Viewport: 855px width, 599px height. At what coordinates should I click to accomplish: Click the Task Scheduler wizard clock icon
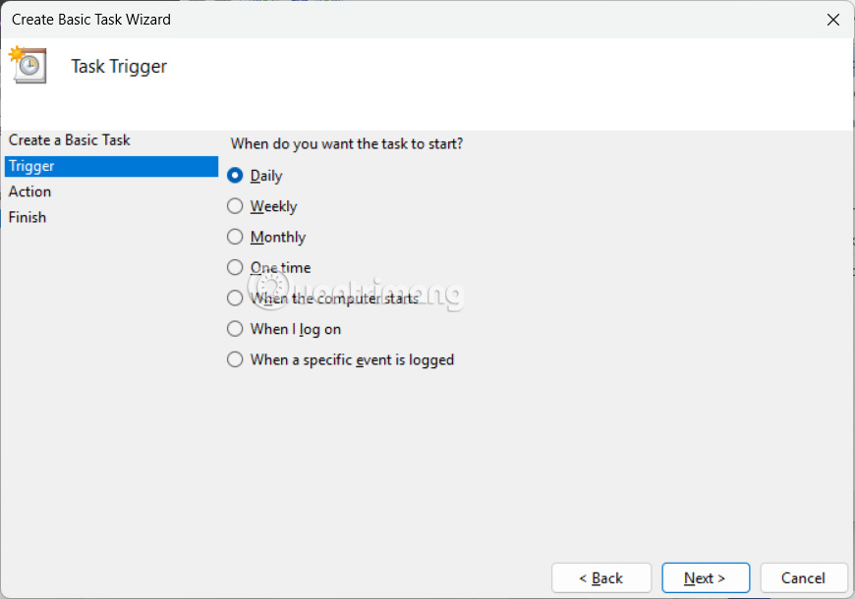tap(28, 66)
